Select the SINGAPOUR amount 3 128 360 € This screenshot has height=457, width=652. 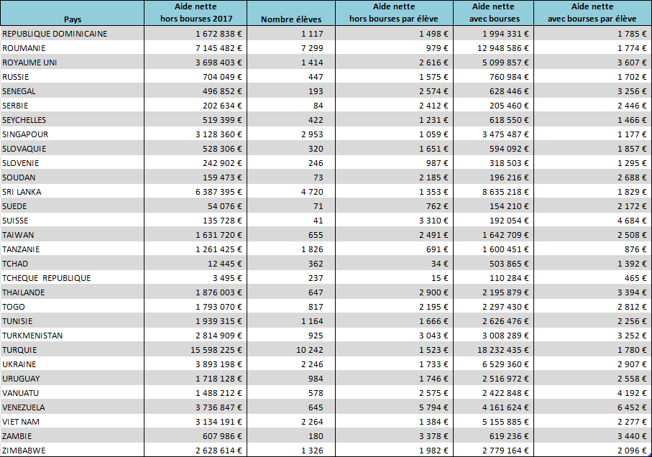click(215, 134)
